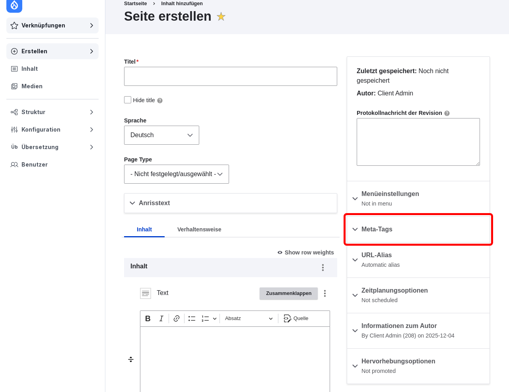Expand Informationen zum Autor panel

pyautogui.click(x=418, y=330)
